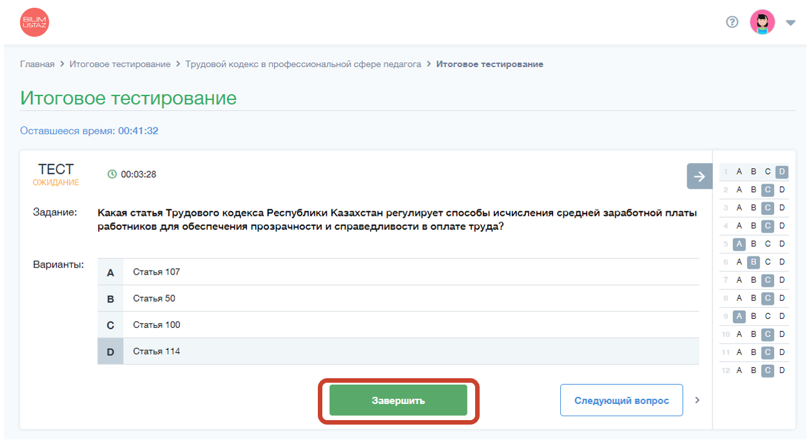Pick answer option C Статья 100
The height and width of the screenshot is (442, 811).
pos(398,325)
